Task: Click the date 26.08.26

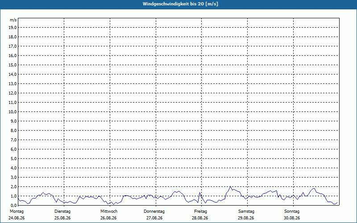Action: click(108, 218)
